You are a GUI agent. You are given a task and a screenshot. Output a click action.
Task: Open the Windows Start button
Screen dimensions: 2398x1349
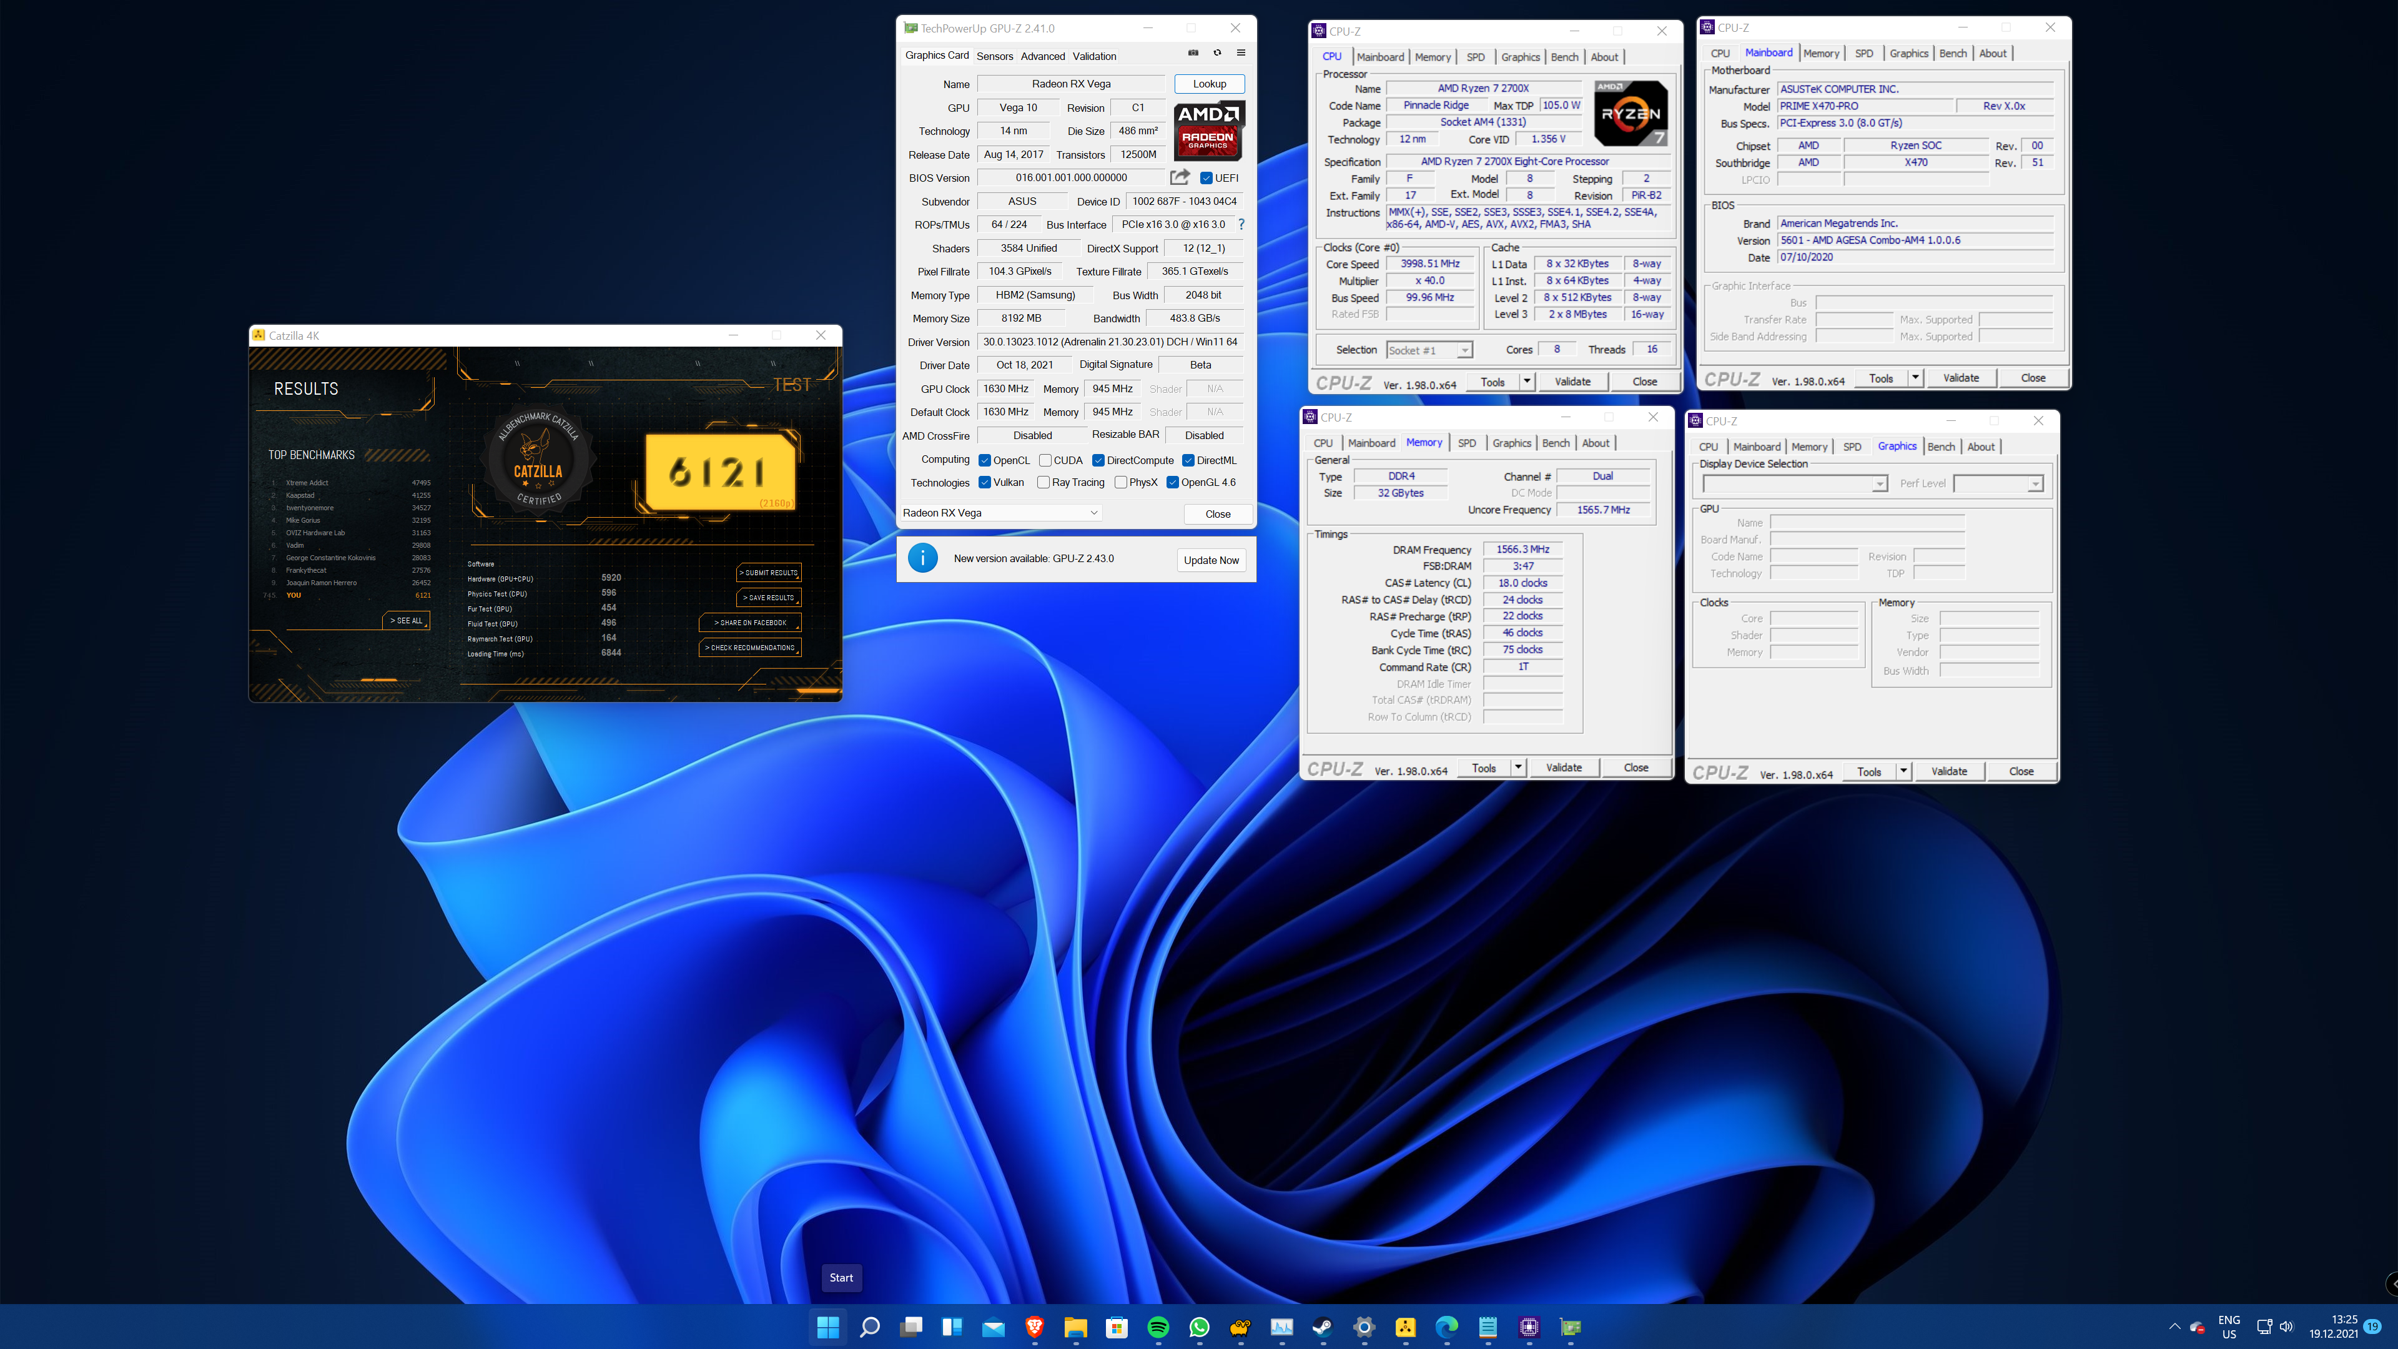tap(827, 1327)
